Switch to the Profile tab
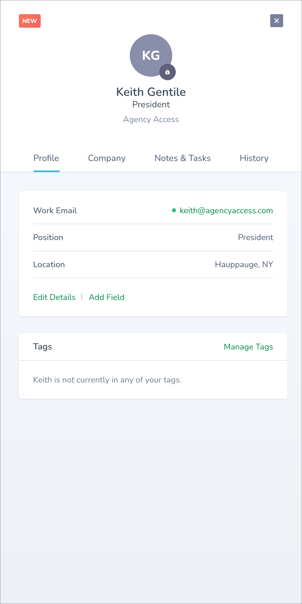 click(46, 158)
